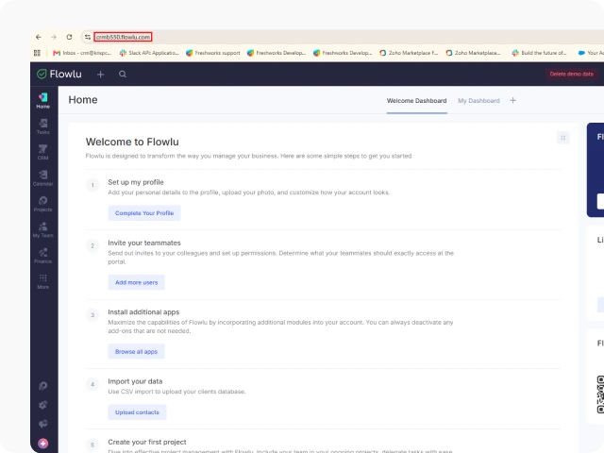Viewport: 604px width, 453px height.
Task: Click Complete Your Profile button
Action: [144, 213]
